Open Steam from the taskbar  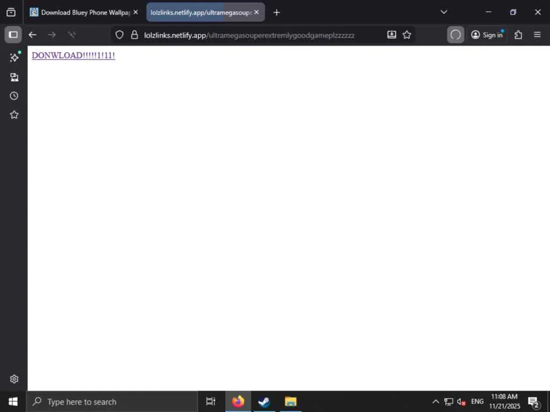click(264, 401)
